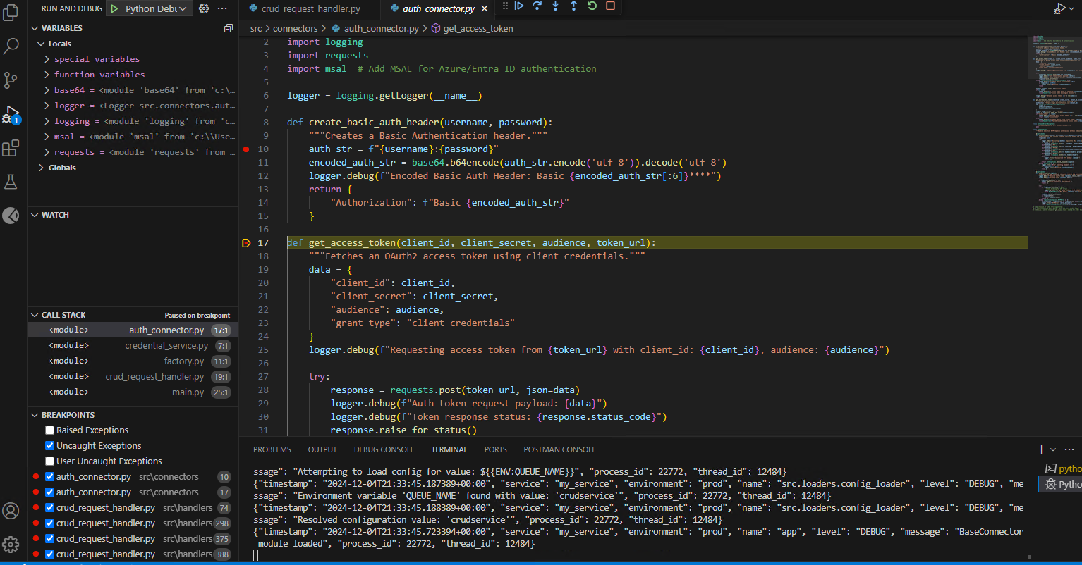Click Step Over in the debug toolbar
Image resolution: width=1082 pixels, height=565 pixels.
(537, 6)
